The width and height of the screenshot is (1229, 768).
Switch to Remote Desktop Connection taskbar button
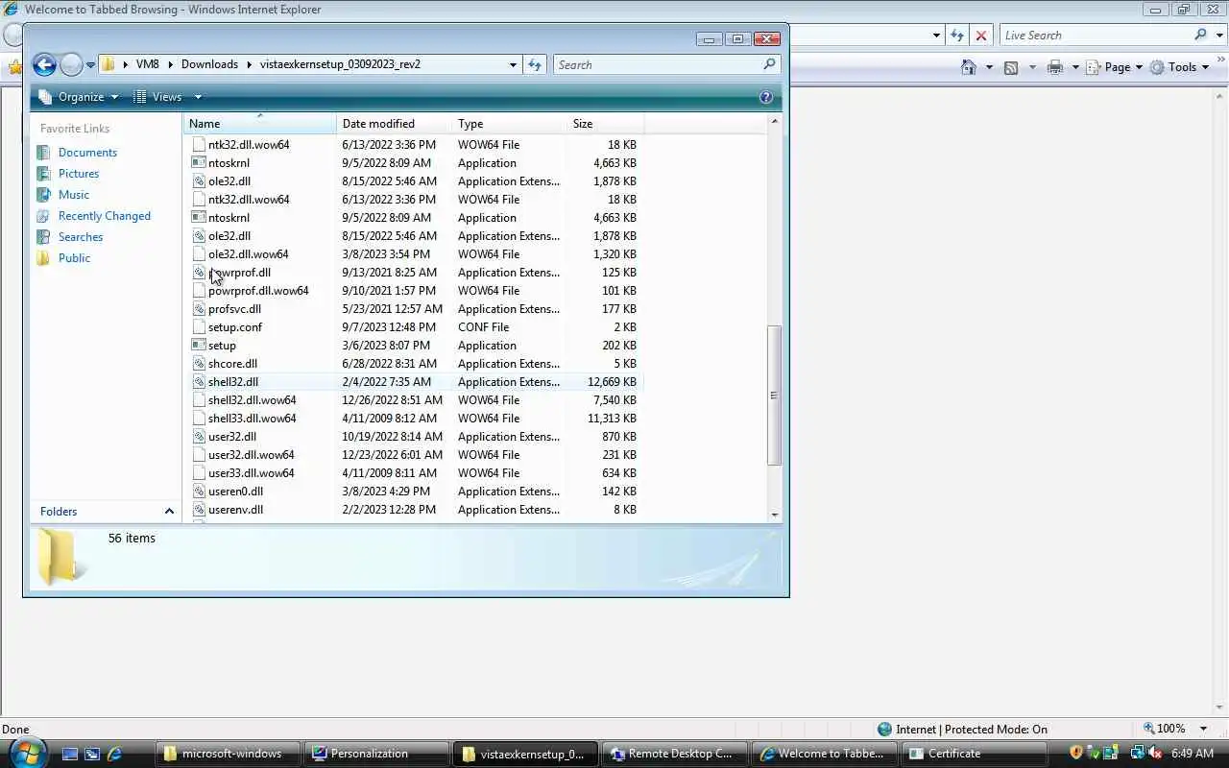tap(677, 754)
